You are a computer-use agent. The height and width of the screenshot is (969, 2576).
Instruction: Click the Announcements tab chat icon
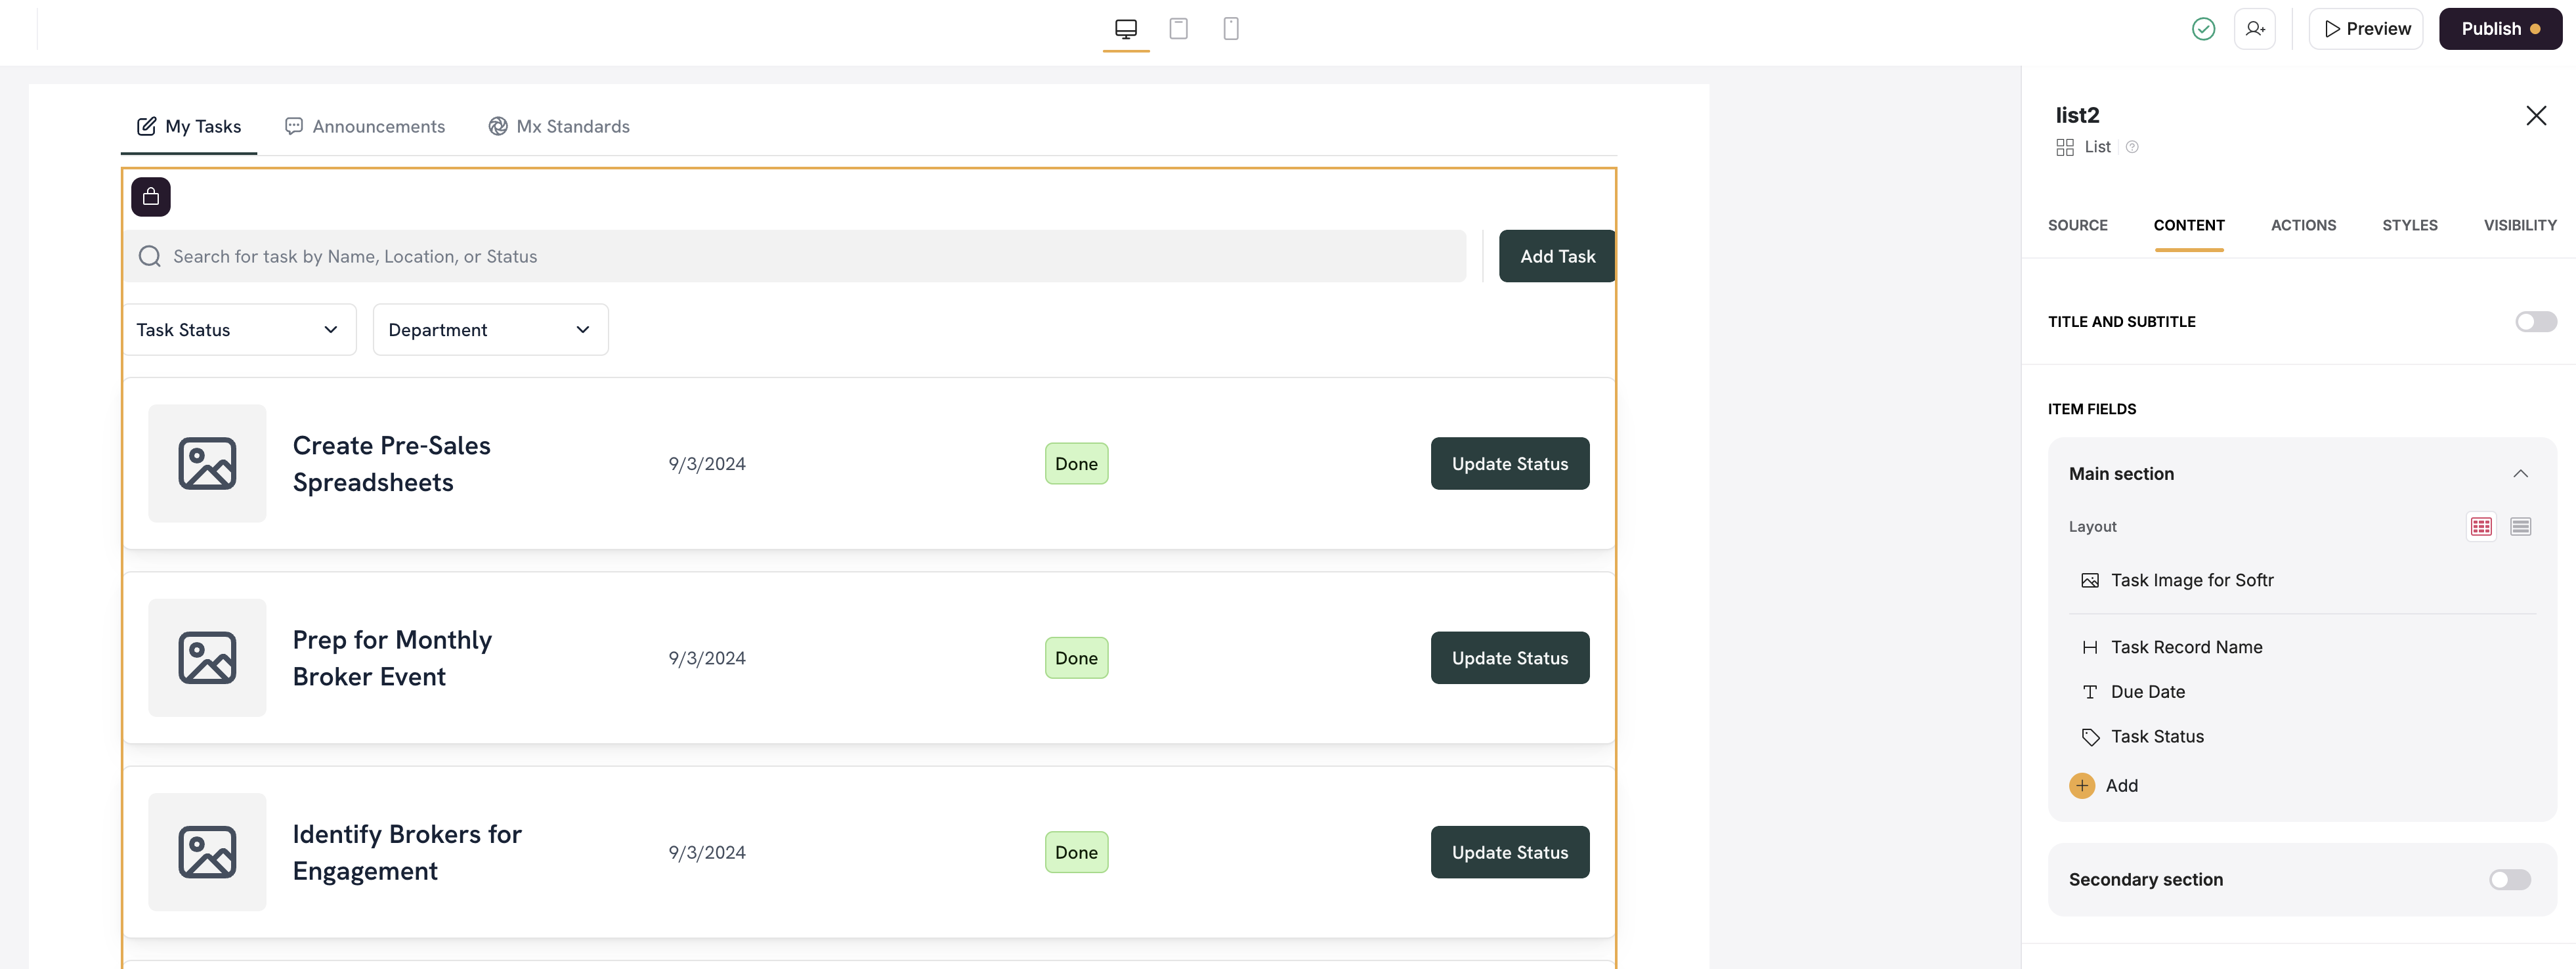pos(294,126)
